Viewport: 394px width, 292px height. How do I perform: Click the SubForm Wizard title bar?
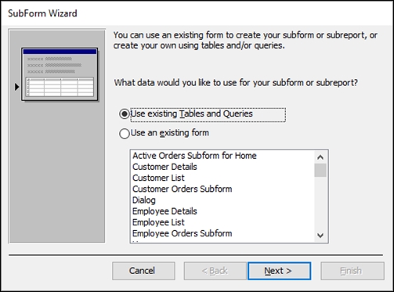(197, 13)
